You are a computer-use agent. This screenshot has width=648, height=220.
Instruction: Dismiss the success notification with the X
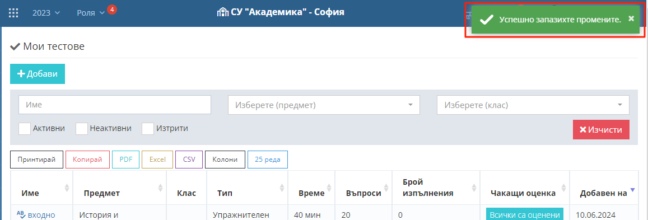[x=631, y=18]
